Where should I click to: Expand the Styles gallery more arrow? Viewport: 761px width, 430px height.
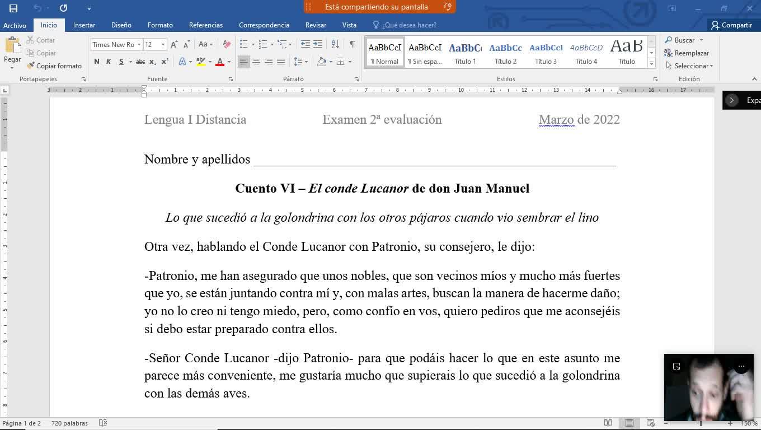pyautogui.click(x=651, y=64)
